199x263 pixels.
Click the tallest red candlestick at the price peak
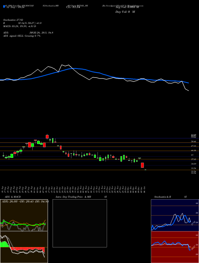point(47,137)
